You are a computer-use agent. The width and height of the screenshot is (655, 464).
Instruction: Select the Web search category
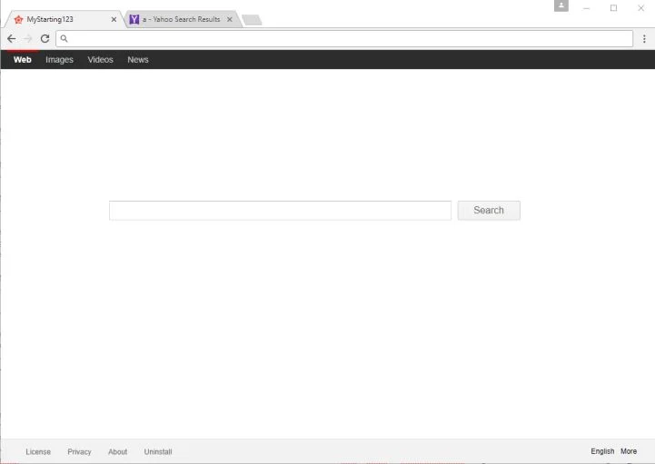23,60
